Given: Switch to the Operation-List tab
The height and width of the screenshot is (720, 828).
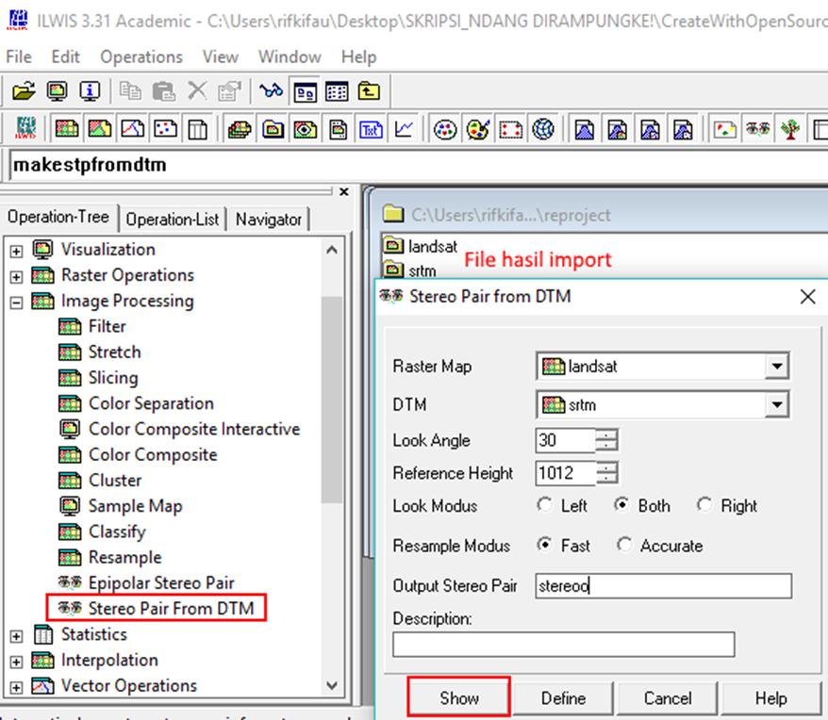Looking at the screenshot, I should coord(173,219).
